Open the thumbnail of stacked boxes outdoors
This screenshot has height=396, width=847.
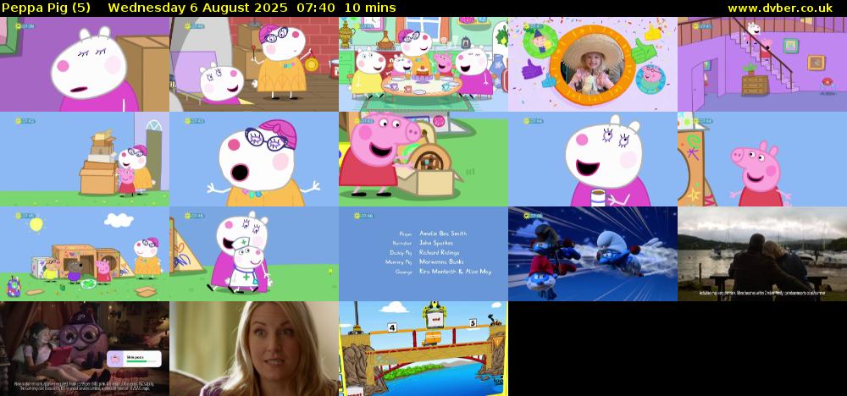pos(85,159)
